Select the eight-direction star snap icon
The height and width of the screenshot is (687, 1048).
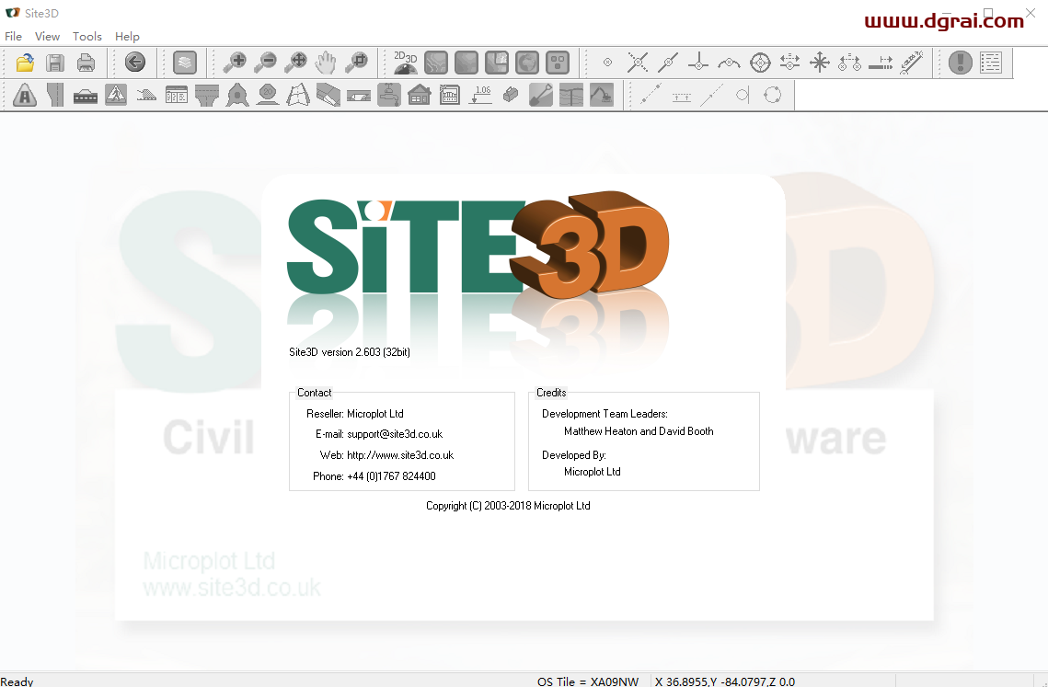point(820,63)
